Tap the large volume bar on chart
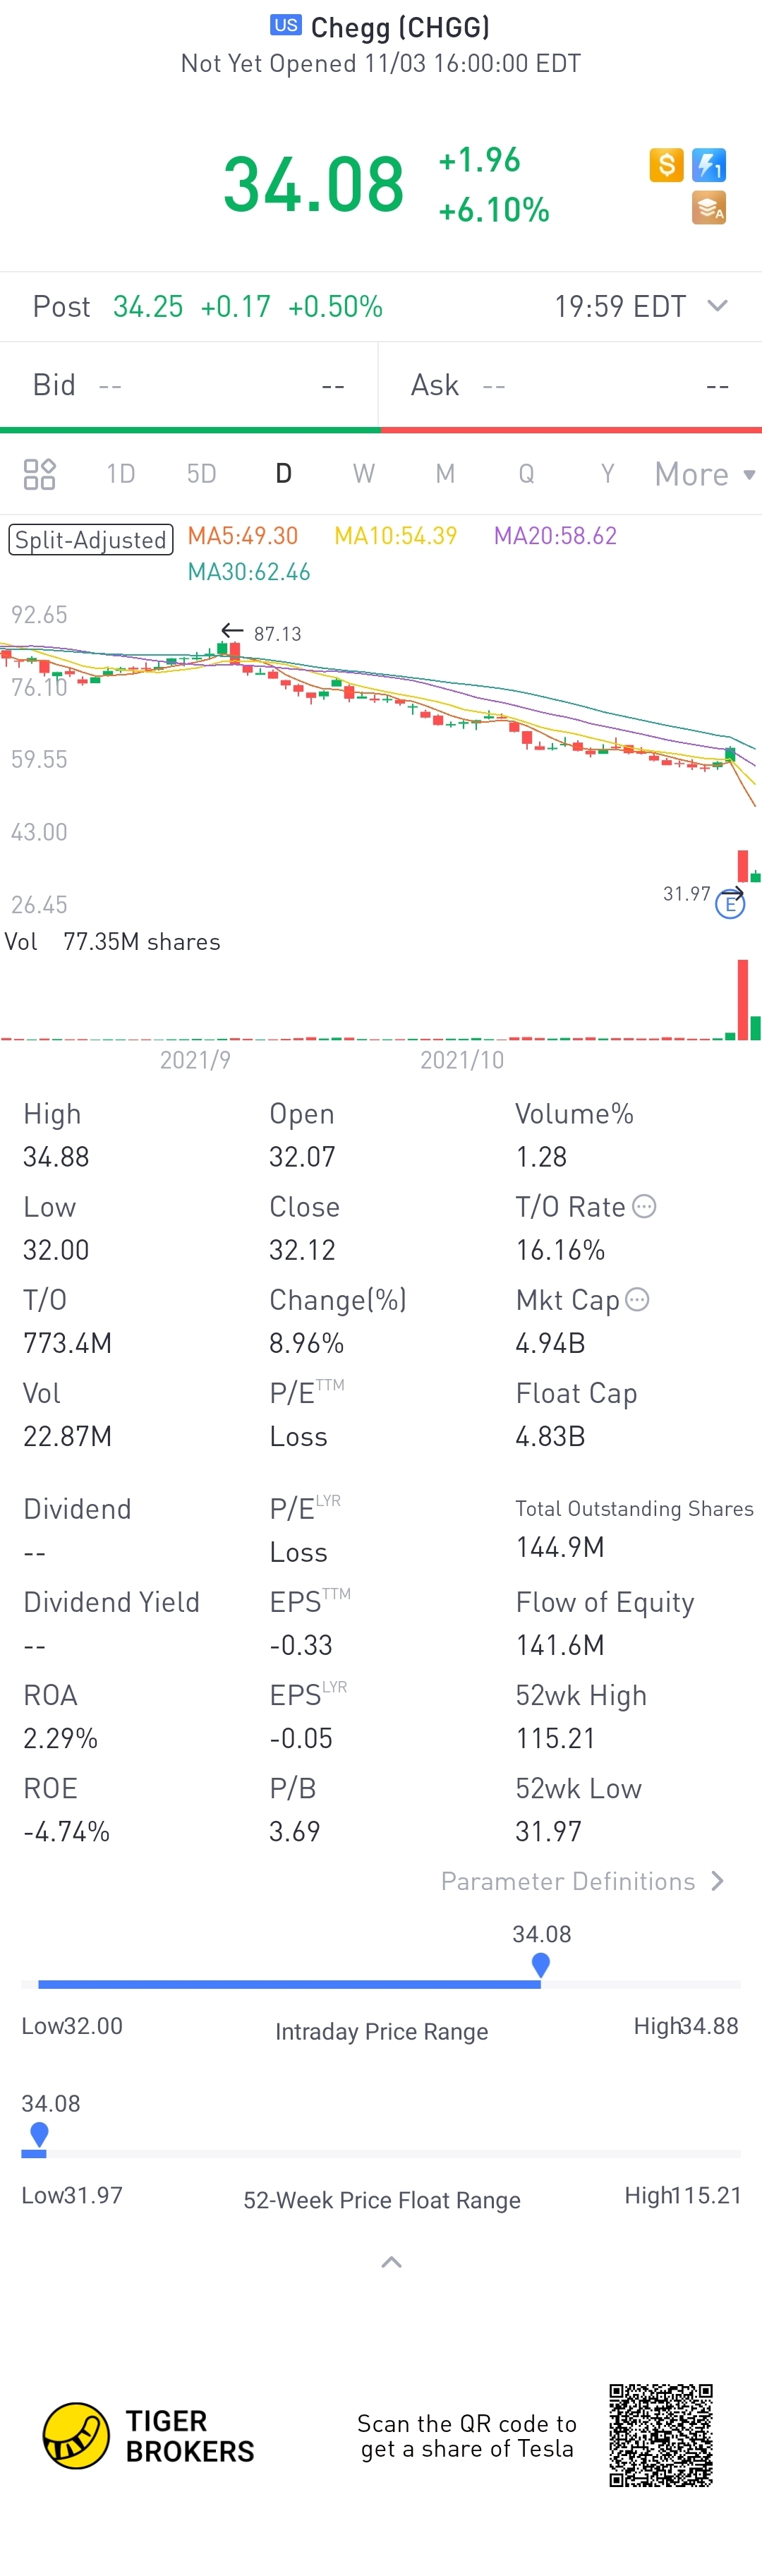 coord(743,1000)
